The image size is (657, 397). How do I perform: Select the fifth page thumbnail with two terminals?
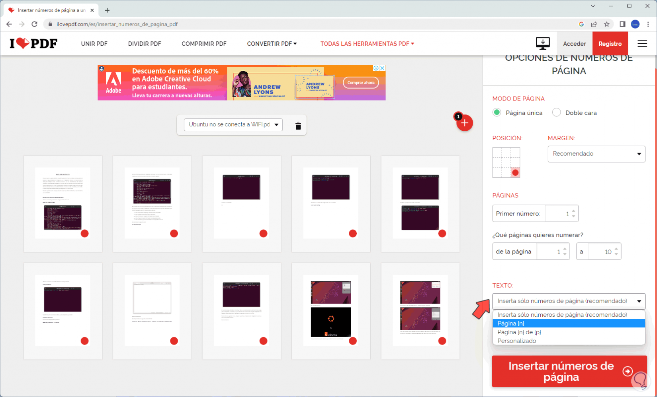(x=420, y=203)
